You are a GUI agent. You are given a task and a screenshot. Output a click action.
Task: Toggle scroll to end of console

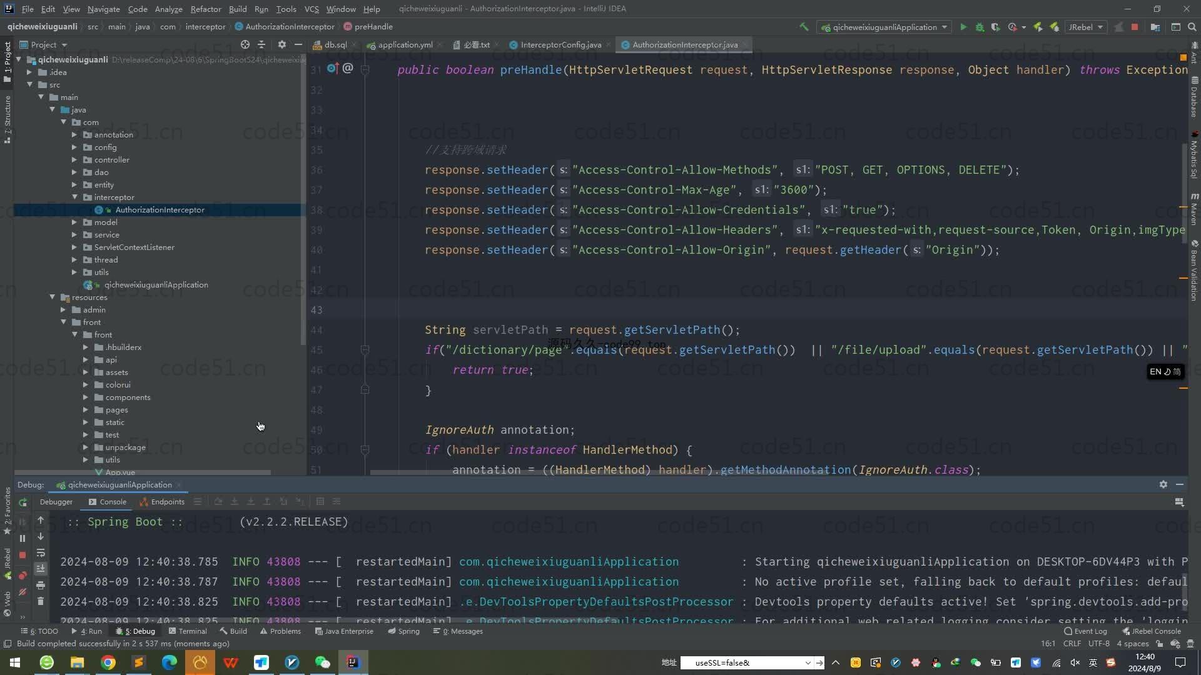[x=41, y=569]
